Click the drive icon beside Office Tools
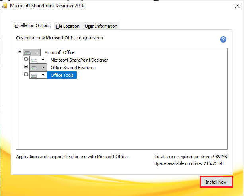This screenshot has height=196, width=244. tap(34, 75)
